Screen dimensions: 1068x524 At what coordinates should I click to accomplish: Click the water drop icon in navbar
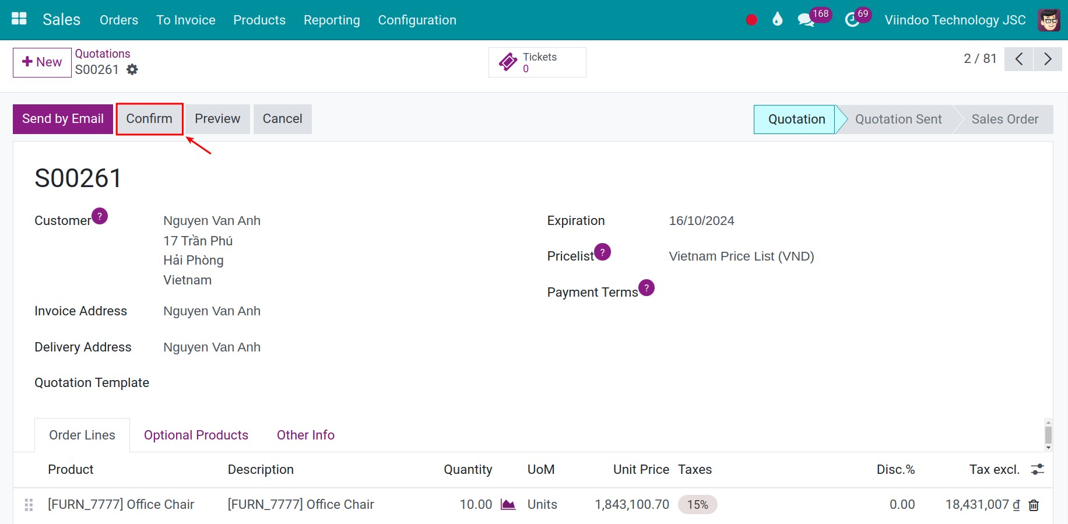[777, 20]
